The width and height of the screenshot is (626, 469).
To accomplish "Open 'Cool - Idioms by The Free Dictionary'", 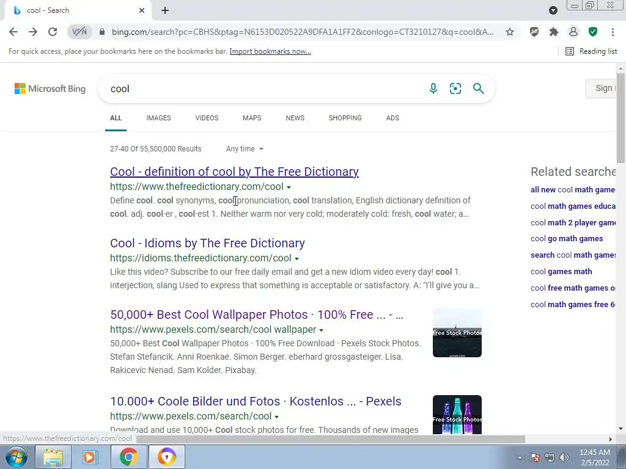I will (208, 243).
